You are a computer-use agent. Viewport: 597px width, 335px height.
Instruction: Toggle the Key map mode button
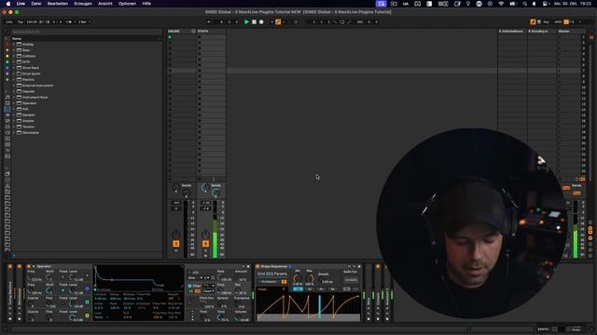pyautogui.click(x=546, y=22)
